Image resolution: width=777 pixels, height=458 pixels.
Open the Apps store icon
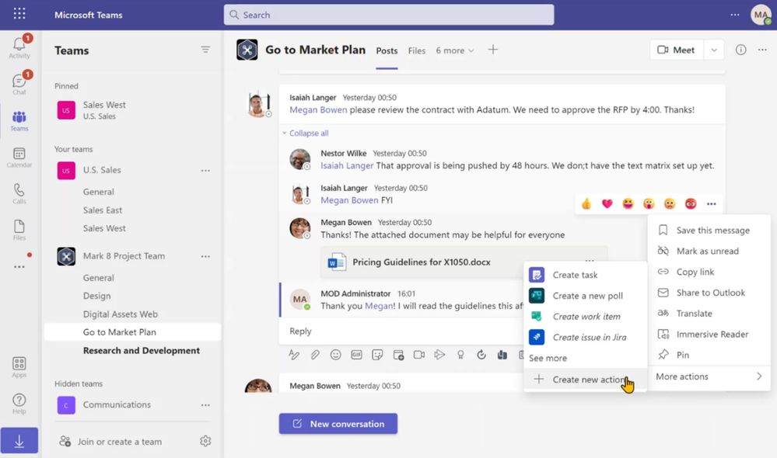(19, 367)
